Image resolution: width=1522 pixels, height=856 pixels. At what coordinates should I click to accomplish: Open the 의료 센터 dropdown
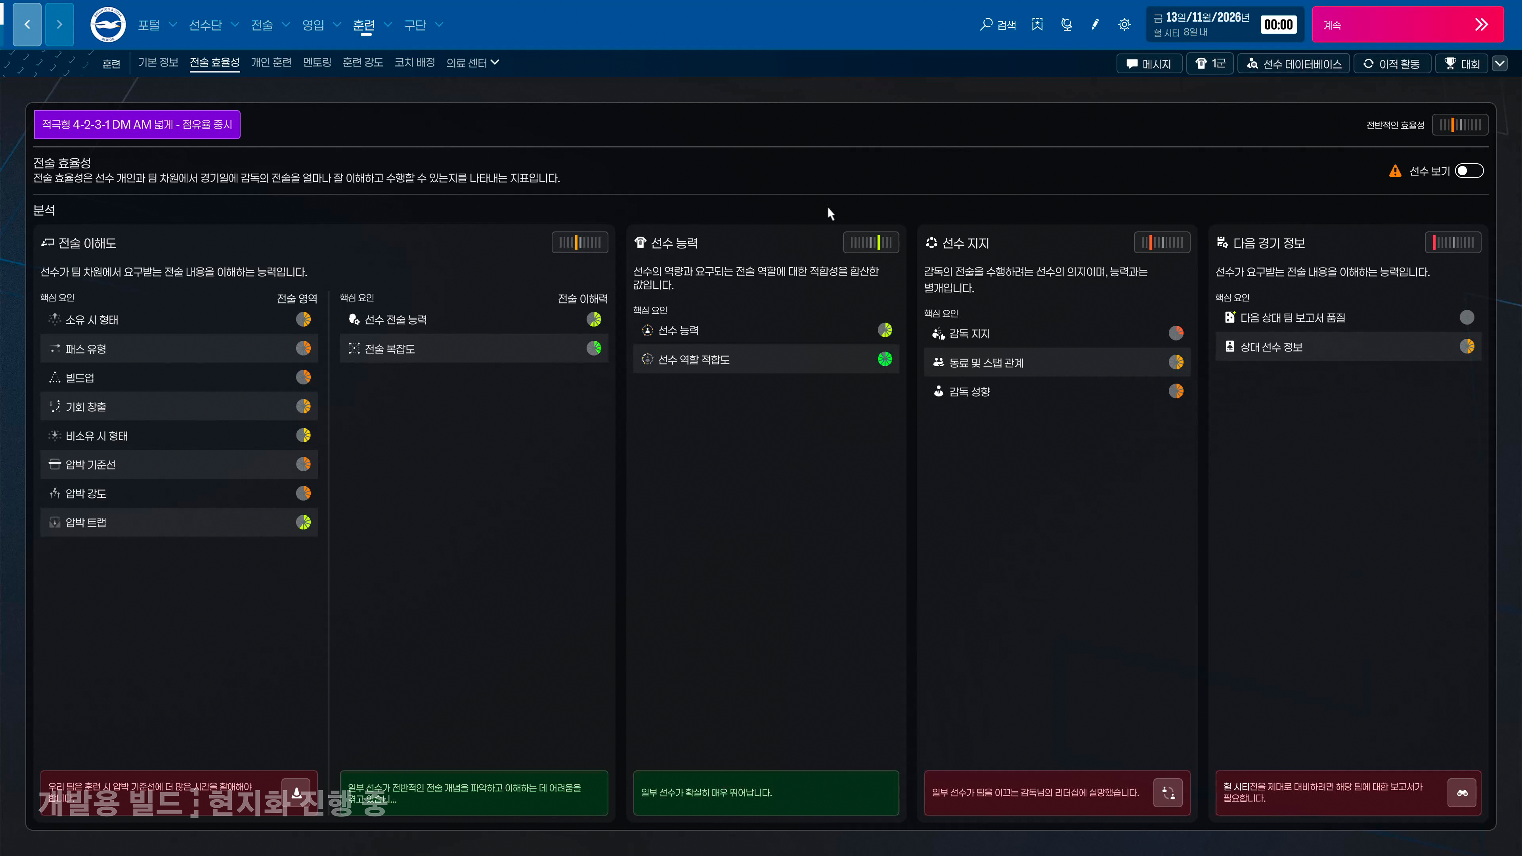(x=473, y=63)
